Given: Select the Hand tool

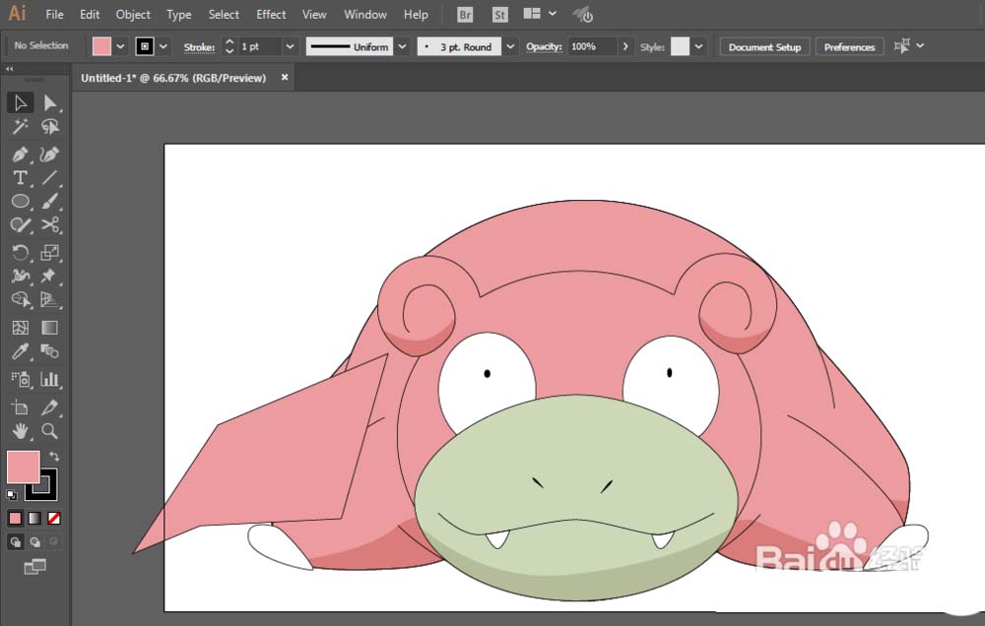Looking at the screenshot, I should [x=20, y=431].
